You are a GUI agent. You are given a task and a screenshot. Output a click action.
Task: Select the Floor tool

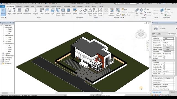53,12
